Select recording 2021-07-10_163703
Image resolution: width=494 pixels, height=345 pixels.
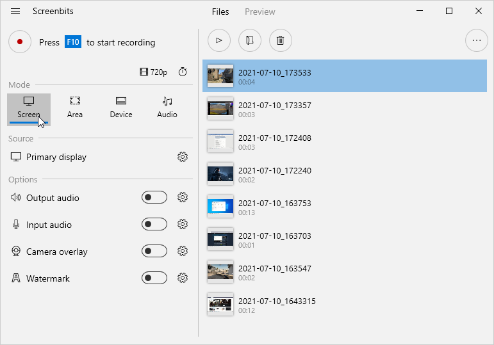[x=345, y=239]
